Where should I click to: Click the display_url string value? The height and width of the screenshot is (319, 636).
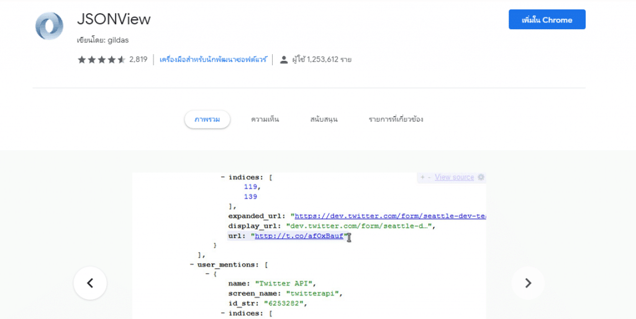pyautogui.click(x=359, y=226)
